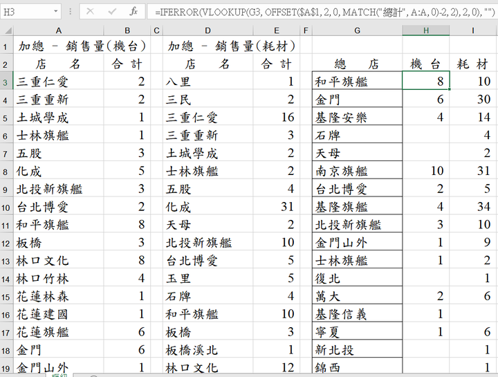The image size is (498, 377).
Task: Click cell A5 土城學成
Action: (58, 118)
